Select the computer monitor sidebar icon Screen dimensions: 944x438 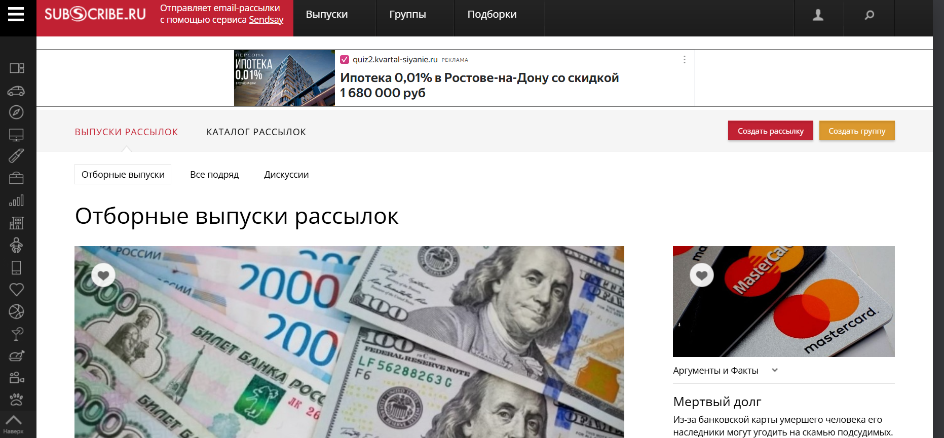coord(16,135)
